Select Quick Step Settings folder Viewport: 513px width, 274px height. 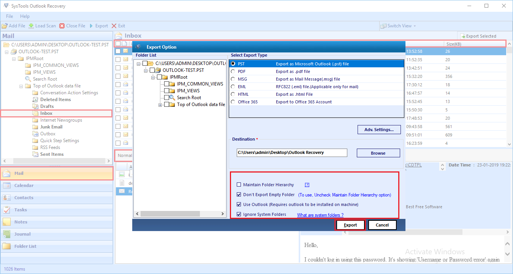(60, 141)
